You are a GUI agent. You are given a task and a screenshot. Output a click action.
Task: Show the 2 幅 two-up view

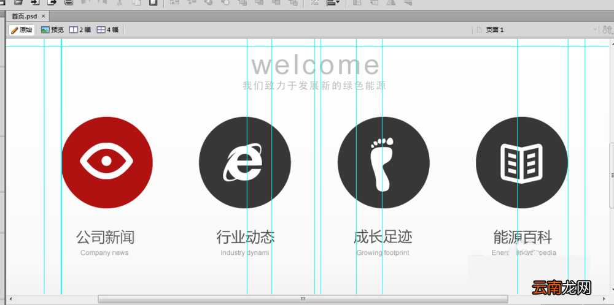80,29
